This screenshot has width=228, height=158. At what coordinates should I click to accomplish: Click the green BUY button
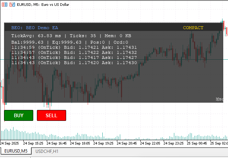coord(19,115)
